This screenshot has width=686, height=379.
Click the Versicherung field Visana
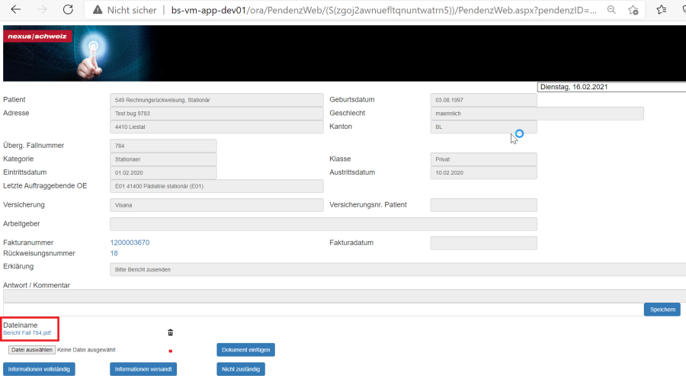tap(216, 205)
